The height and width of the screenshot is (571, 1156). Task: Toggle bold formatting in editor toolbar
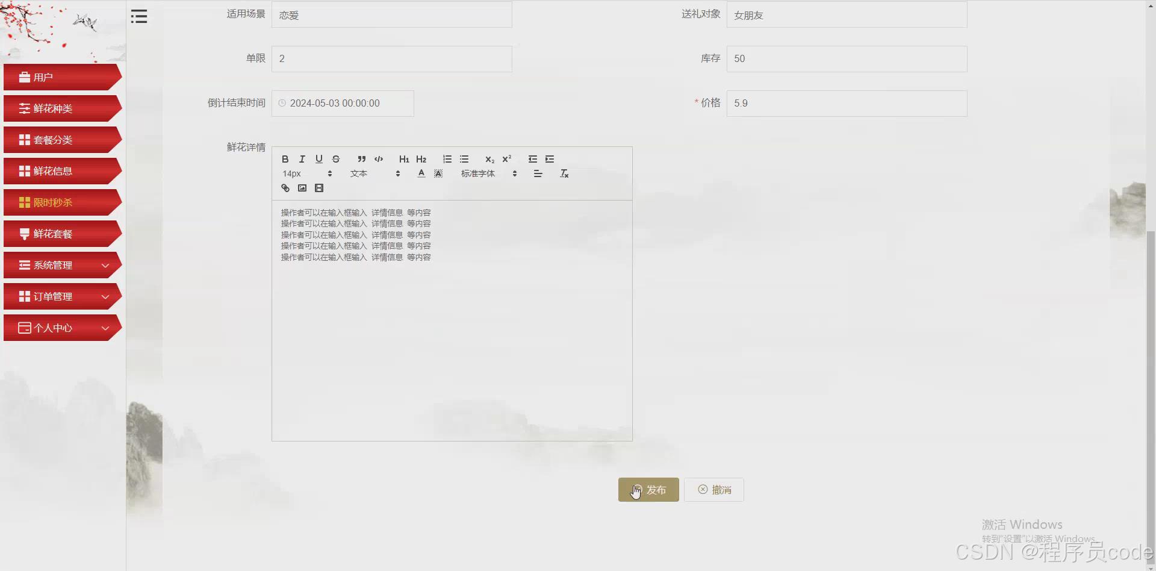(x=285, y=159)
